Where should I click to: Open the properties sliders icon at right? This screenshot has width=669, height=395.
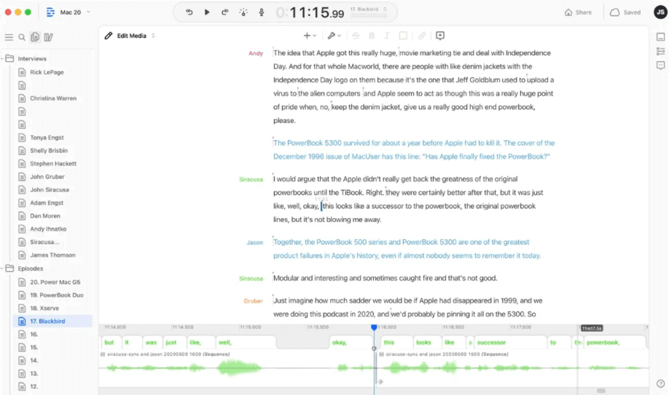click(660, 51)
